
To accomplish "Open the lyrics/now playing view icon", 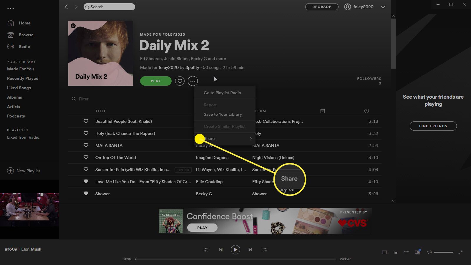I will coord(384,252).
